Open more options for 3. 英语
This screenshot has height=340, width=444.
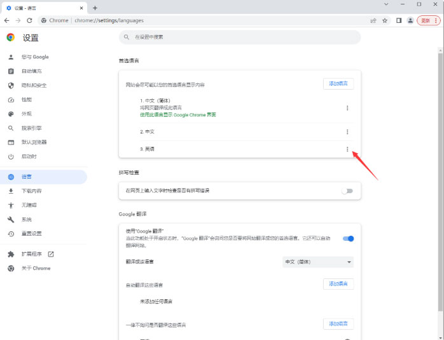(x=347, y=149)
